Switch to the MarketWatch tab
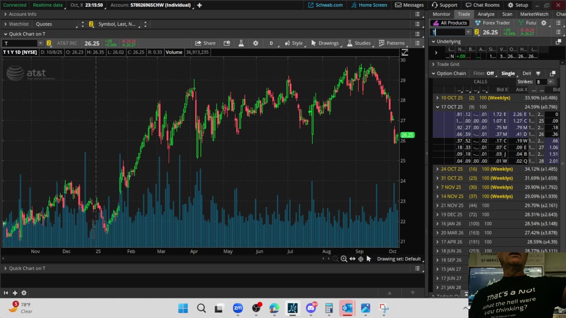The image size is (566, 318). tap(534, 14)
